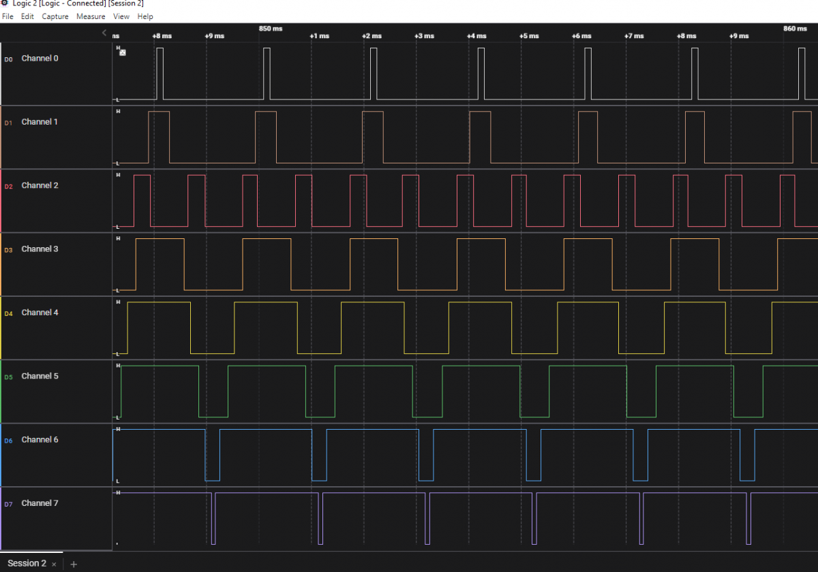Open the File menu
818x572 pixels.
[8, 16]
